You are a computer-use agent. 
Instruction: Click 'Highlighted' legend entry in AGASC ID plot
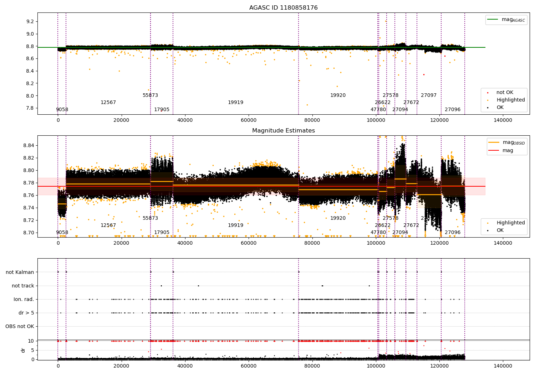tap(510, 100)
